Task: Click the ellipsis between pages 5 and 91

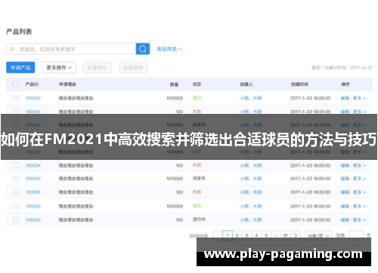Action: 276,235
